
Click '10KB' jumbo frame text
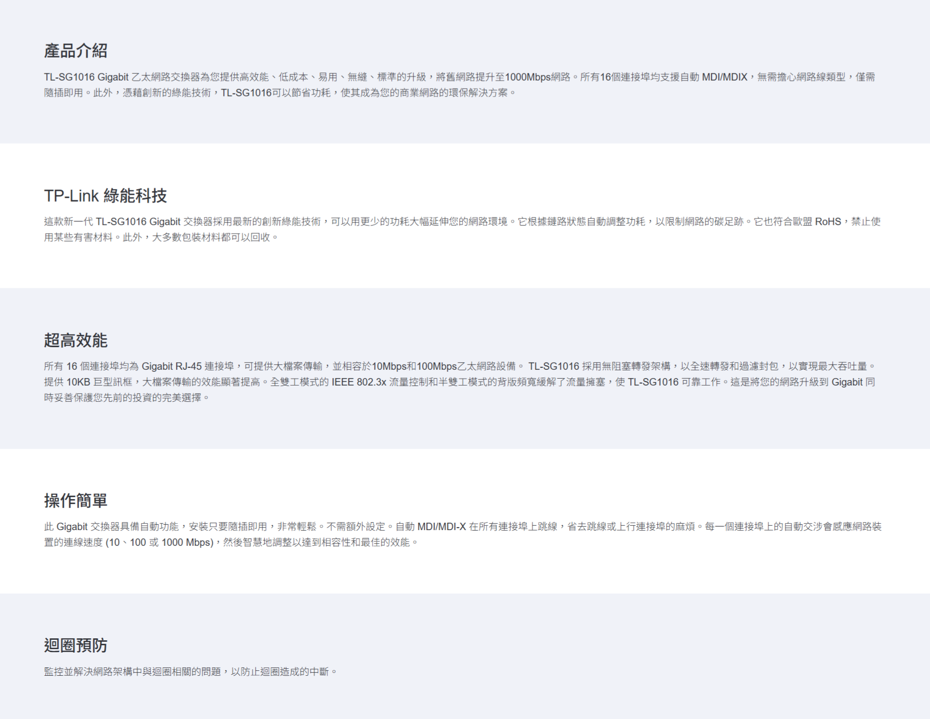point(78,382)
